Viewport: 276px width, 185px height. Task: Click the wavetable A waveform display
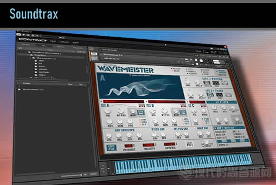[x=140, y=86]
